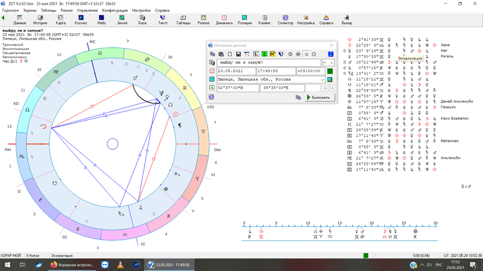483x271 pixels.
Task: Click the Выполнить button
Action: [319, 96]
